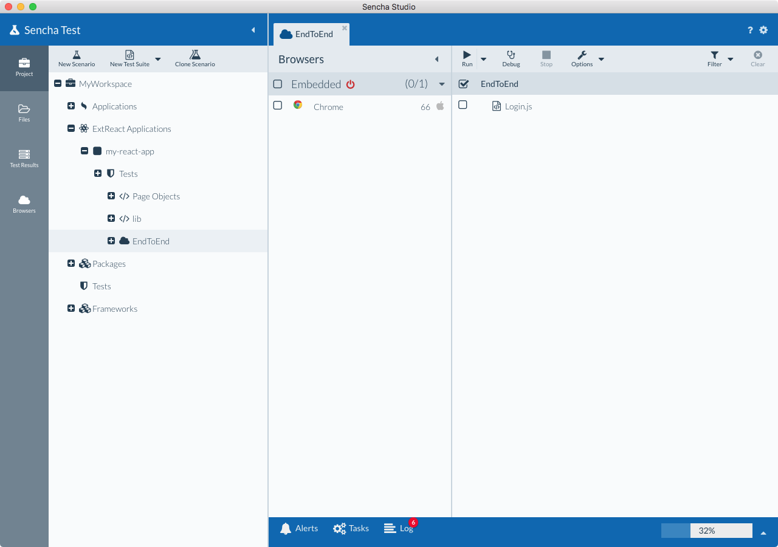Check the Login.js test checkbox
This screenshot has height=547, width=778.
[463, 105]
